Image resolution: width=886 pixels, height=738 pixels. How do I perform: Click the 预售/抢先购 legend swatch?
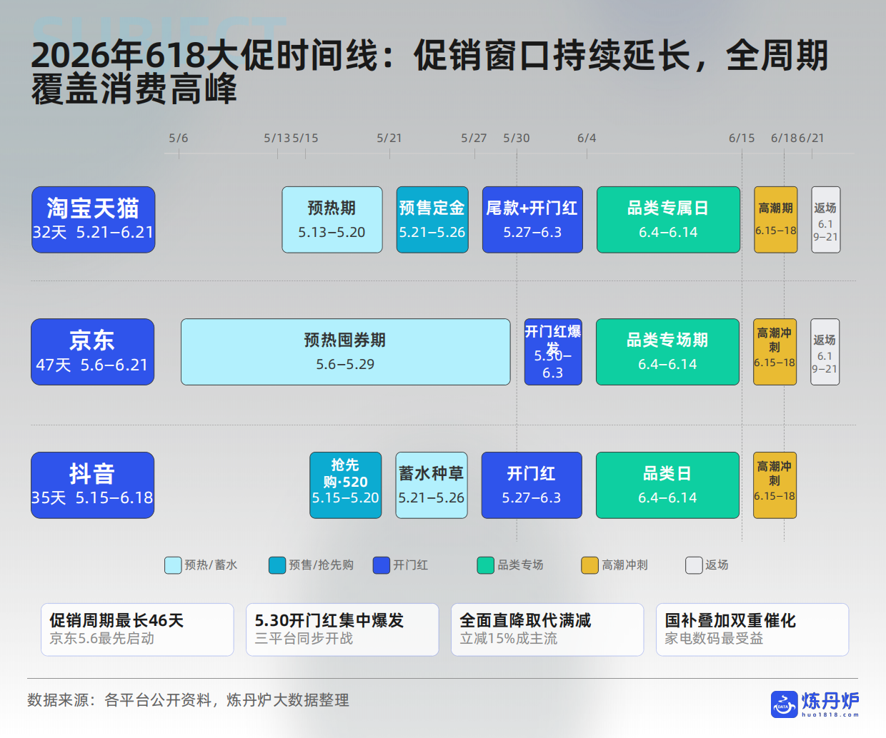[x=277, y=565]
